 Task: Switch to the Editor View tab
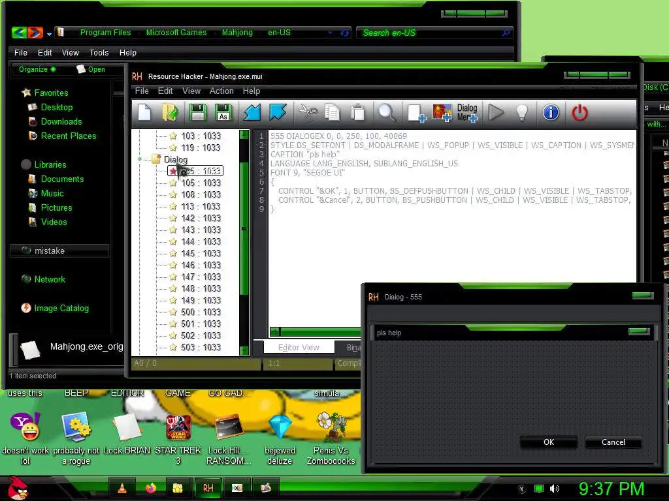(x=299, y=347)
